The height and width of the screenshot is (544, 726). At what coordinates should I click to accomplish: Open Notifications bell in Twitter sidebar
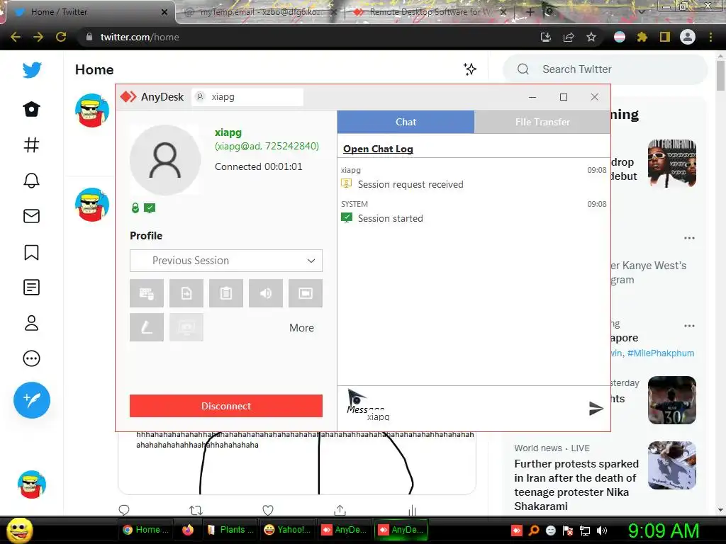pos(31,181)
